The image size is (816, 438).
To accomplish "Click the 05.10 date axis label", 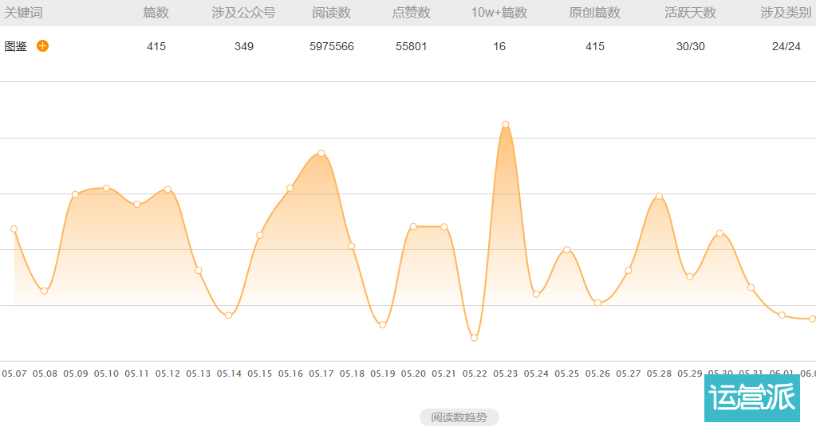I will point(106,373).
